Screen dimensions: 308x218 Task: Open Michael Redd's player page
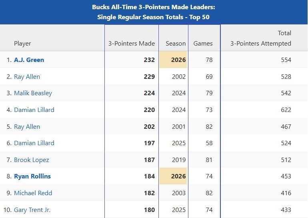coord(33,193)
